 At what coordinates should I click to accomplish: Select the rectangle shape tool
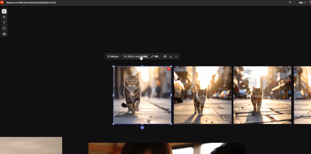click(4, 28)
